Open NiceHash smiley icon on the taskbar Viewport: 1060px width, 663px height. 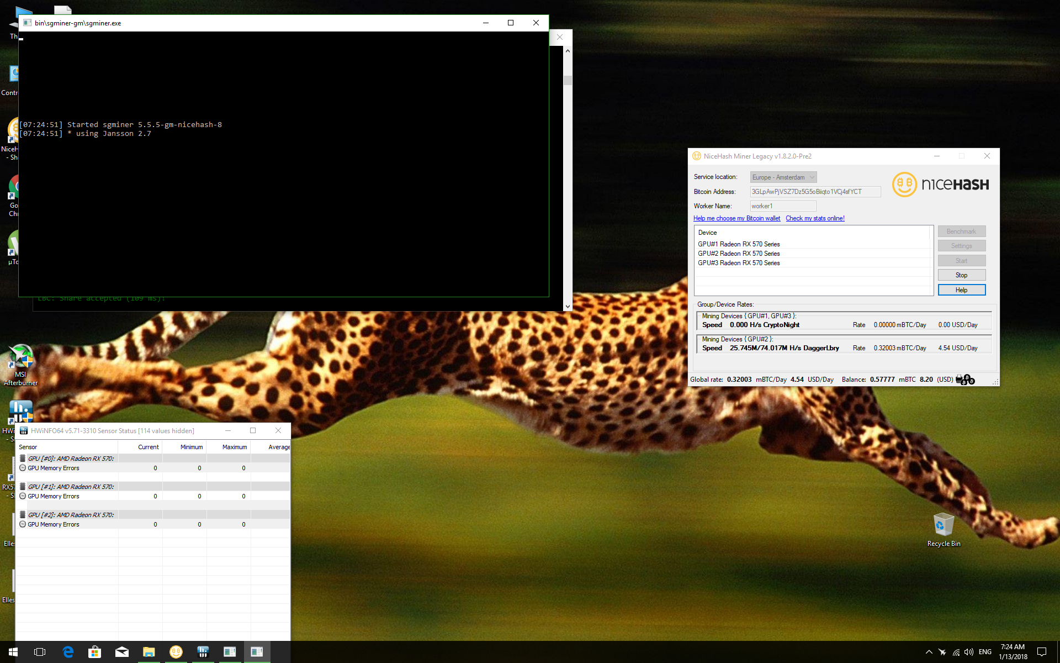[176, 653]
